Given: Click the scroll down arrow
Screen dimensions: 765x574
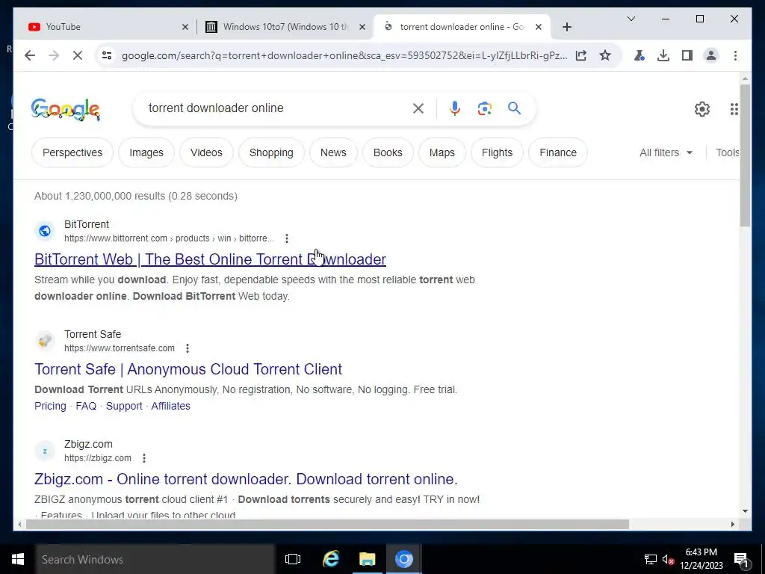Looking at the screenshot, I should [745, 511].
